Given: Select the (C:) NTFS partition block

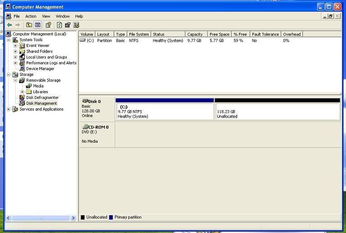Looking at the screenshot, I should click(x=164, y=112).
